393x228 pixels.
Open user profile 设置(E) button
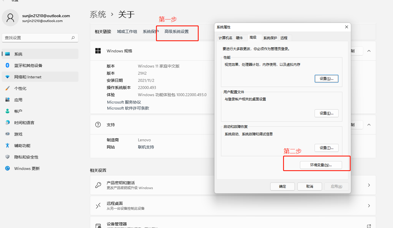[x=327, y=113]
